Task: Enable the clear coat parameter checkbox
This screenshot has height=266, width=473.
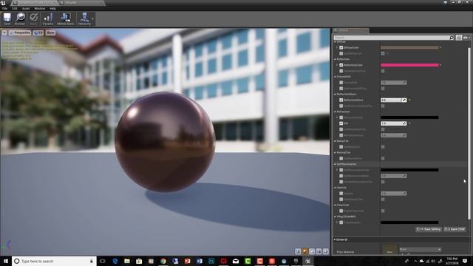Action: point(341,211)
